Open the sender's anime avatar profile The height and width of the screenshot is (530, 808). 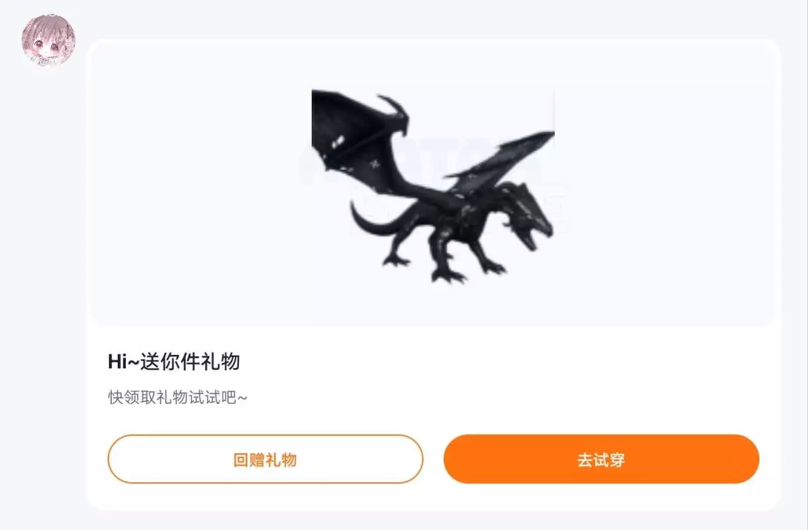click(x=48, y=40)
